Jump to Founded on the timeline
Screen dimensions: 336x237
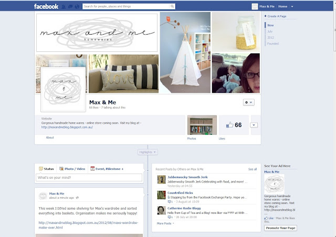(x=273, y=44)
